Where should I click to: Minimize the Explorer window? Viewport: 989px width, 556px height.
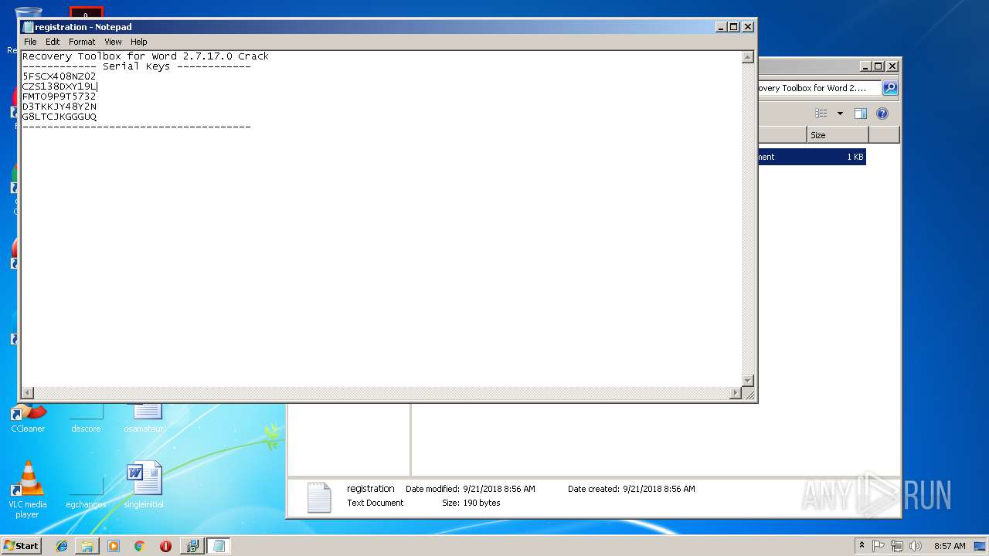(x=865, y=66)
